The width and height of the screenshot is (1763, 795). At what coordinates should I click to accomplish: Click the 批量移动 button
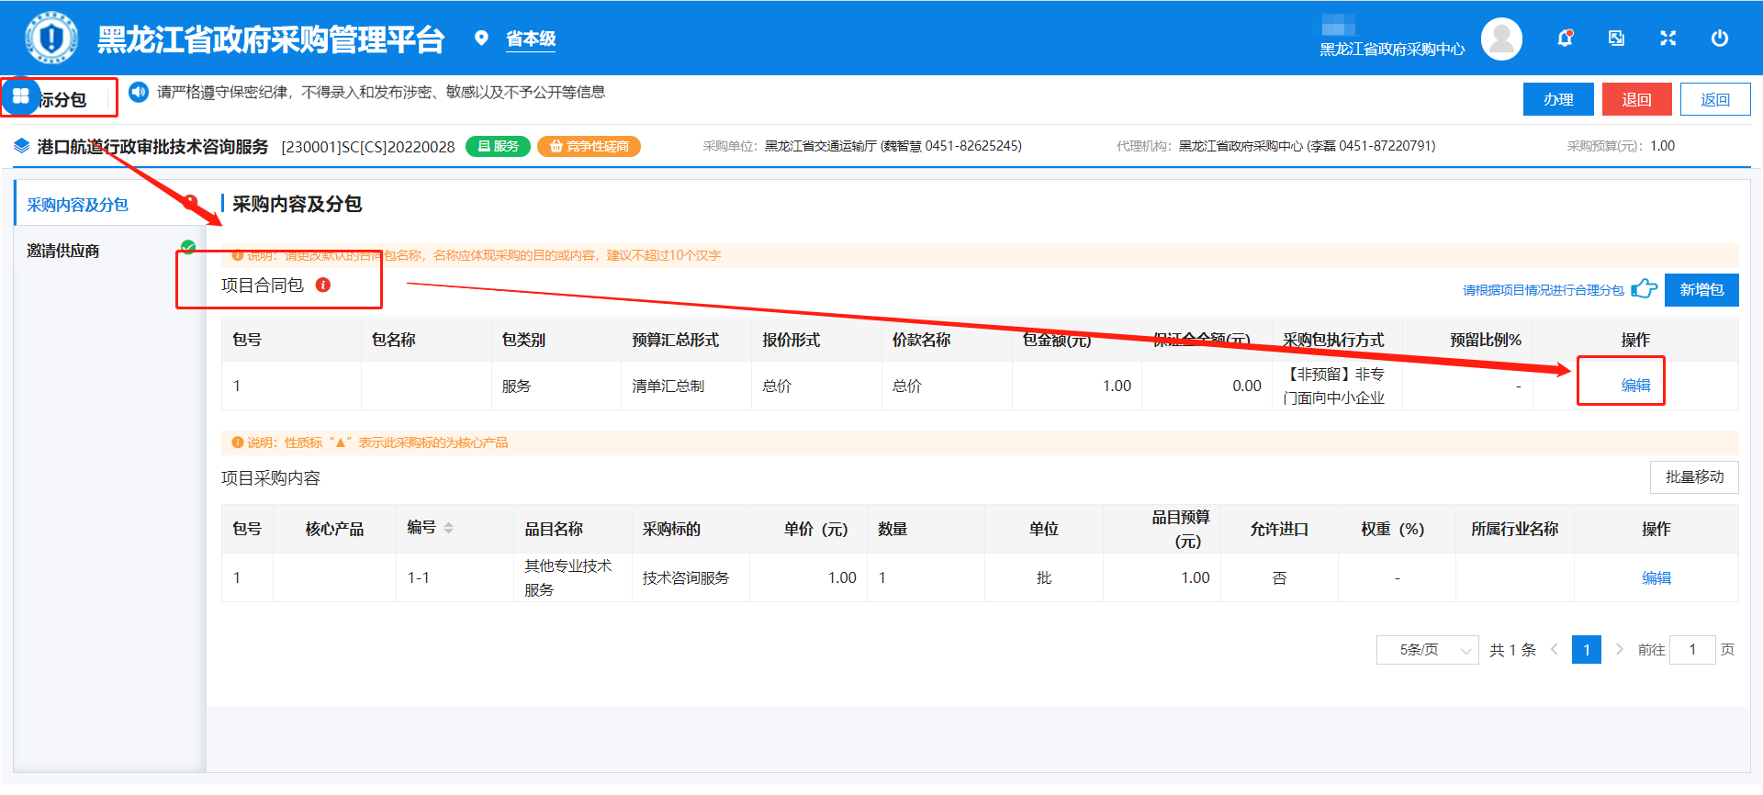click(1694, 477)
